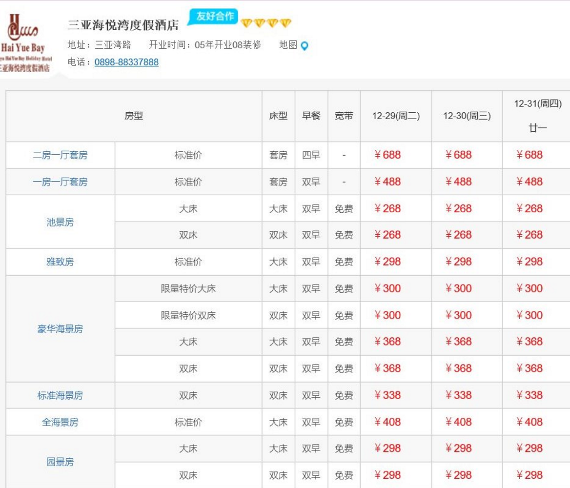570x488 pixels.
Task: Click 标准价 rate plan in 全海景房 row
Action: click(x=188, y=422)
